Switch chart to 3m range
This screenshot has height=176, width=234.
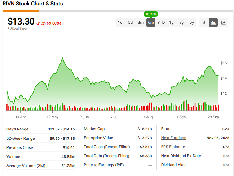pos(141,22)
